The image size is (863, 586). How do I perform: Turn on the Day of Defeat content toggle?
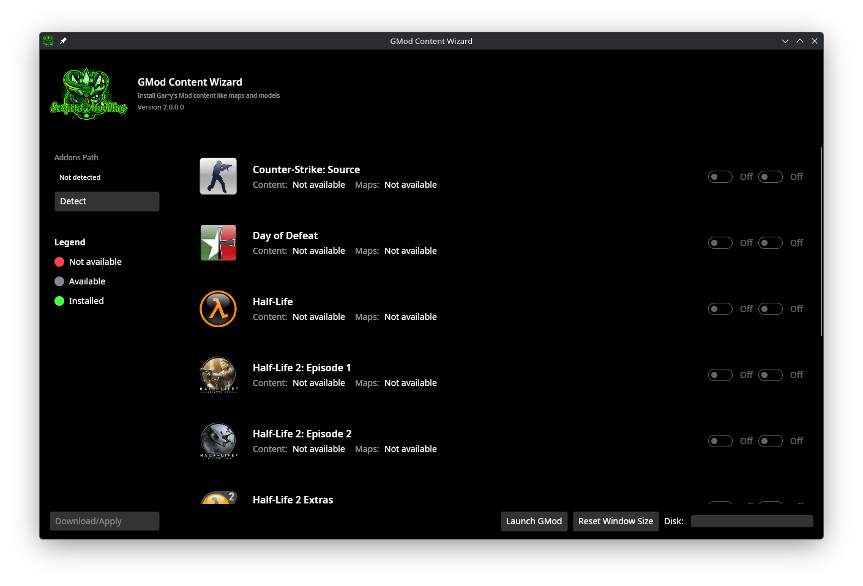720,243
